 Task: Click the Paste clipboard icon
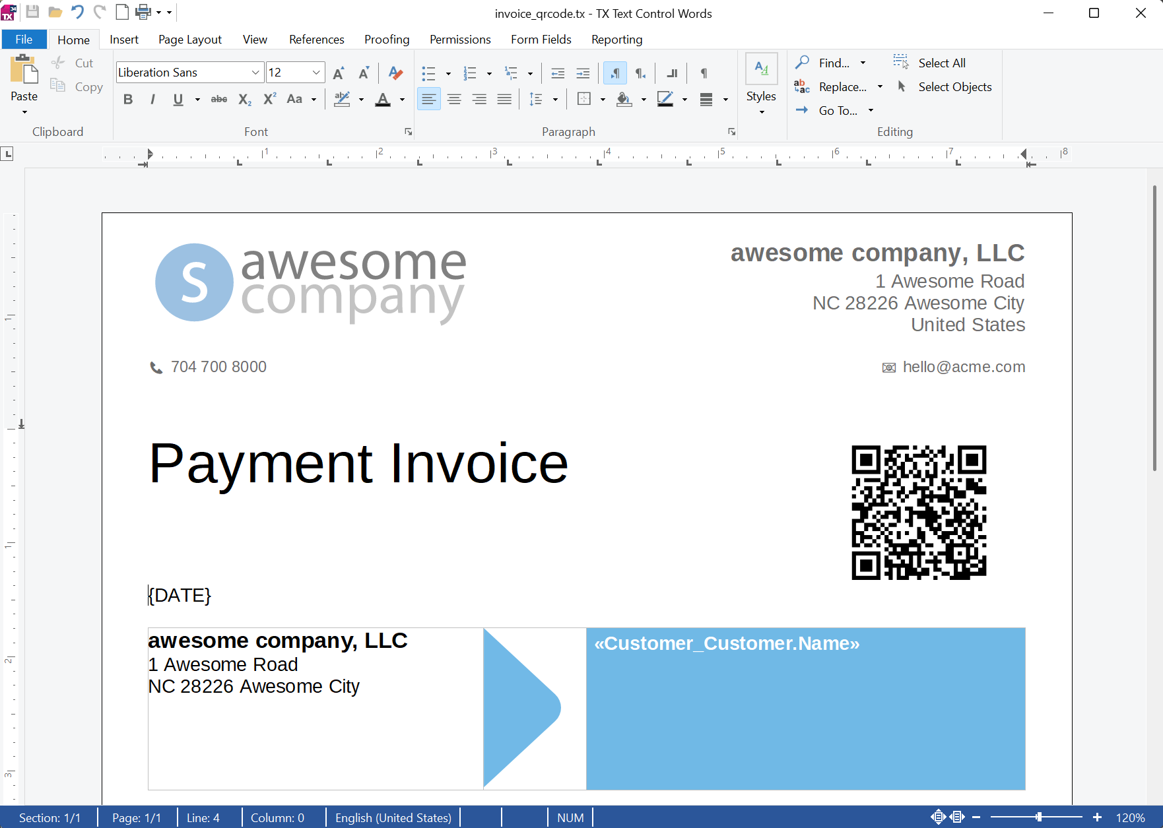pyautogui.click(x=24, y=70)
